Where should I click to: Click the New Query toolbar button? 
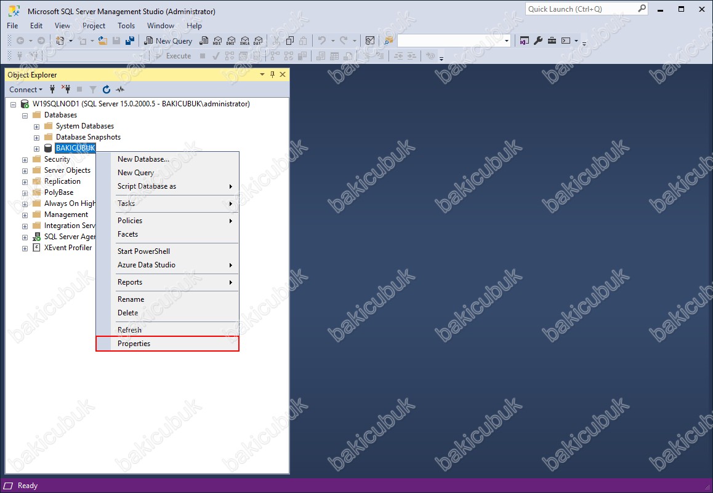(168, 41)
